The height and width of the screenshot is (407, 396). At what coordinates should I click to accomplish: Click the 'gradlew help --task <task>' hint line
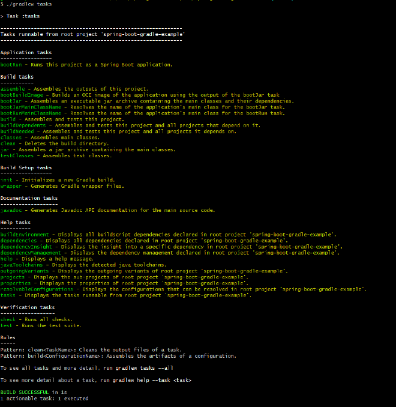[96, 380]
